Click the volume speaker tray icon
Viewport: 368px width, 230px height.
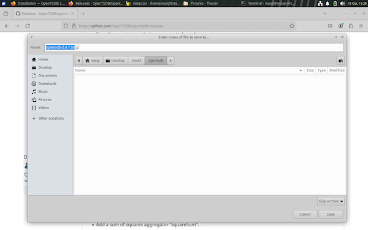[x=342, y=3]
